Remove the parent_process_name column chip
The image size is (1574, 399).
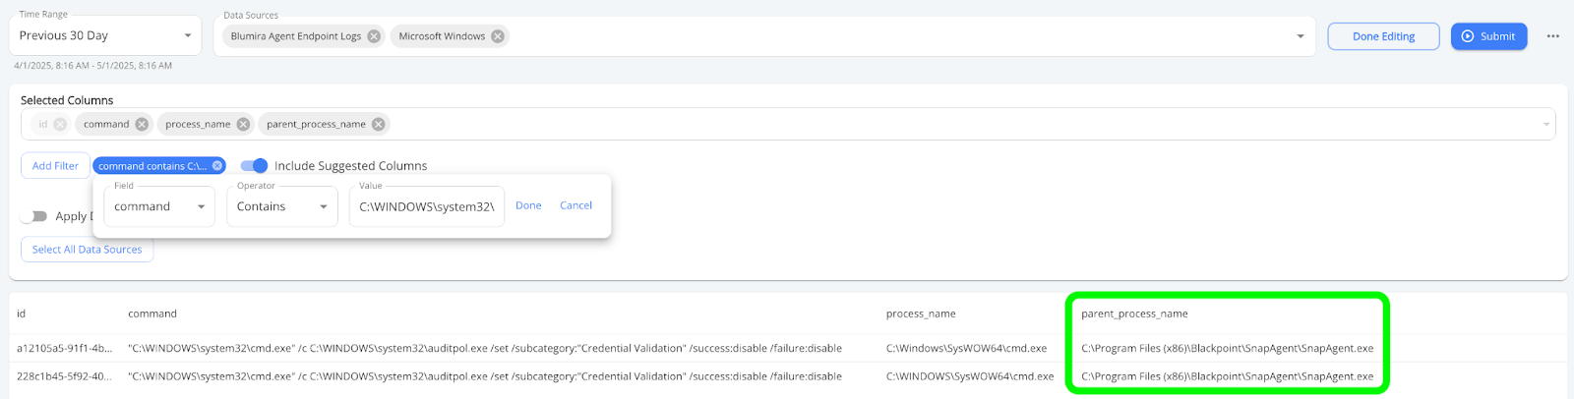point(378,124)
